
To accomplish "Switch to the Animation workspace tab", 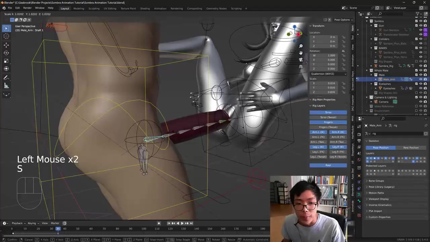I will click(160, 8).
